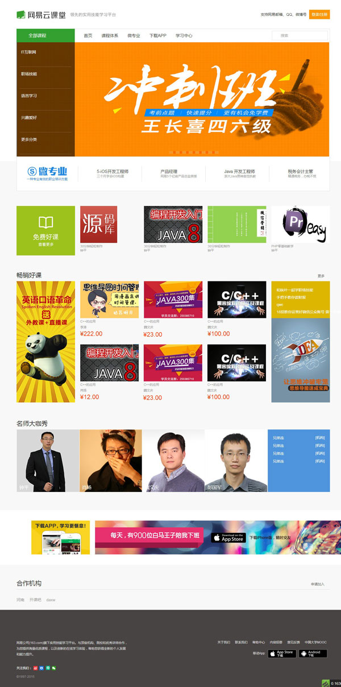Open the 源码库 free course thumbnail

(99, 225)
